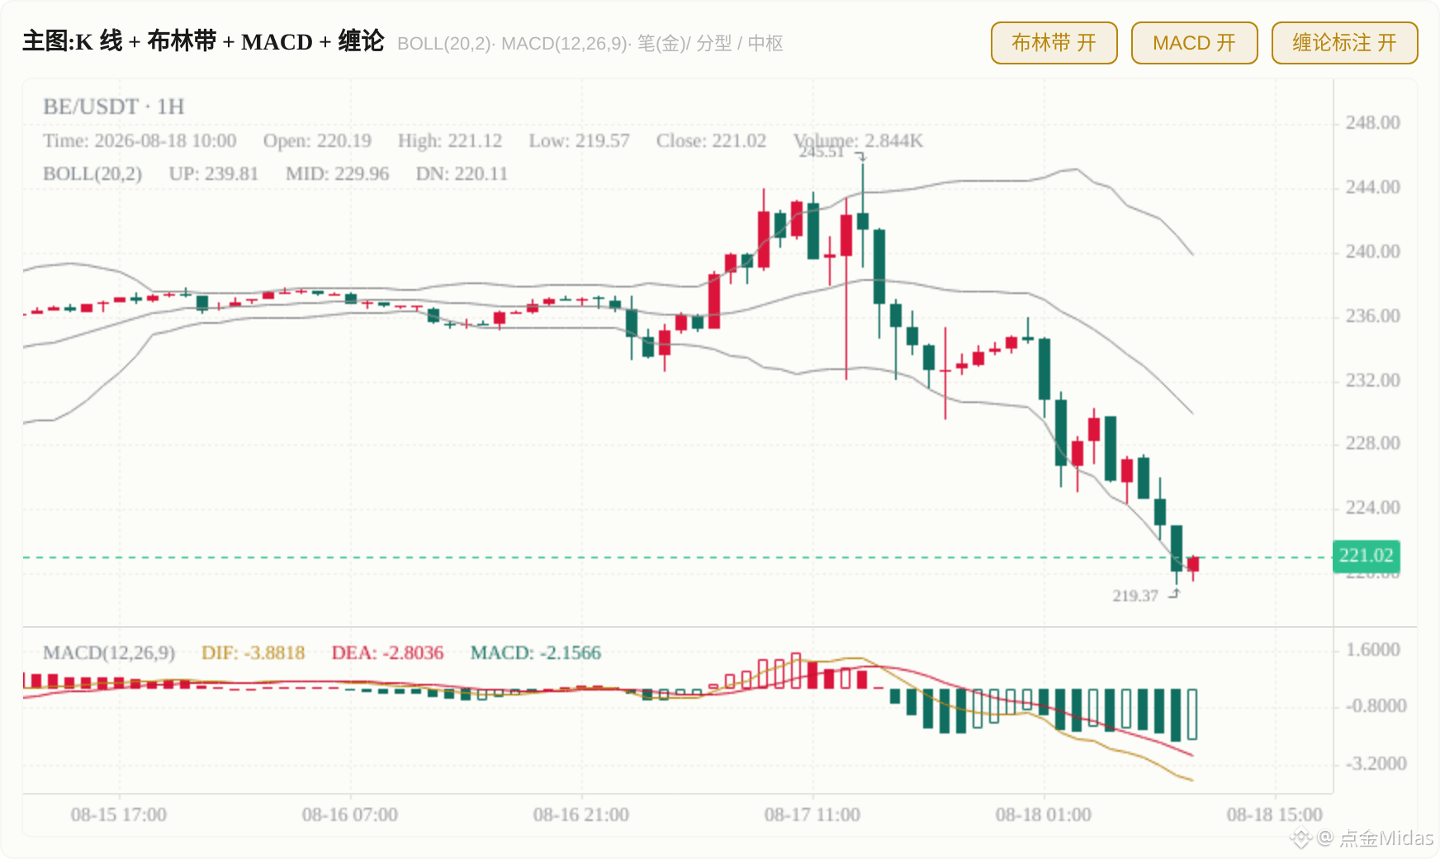Click the 08-18 01:00 time axis label
1440x859 pixels.
[x=1044, y=815]
